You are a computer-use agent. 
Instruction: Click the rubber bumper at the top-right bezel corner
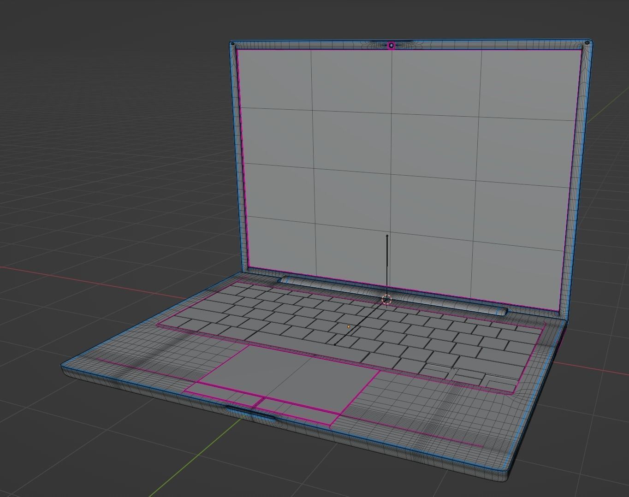587,43
